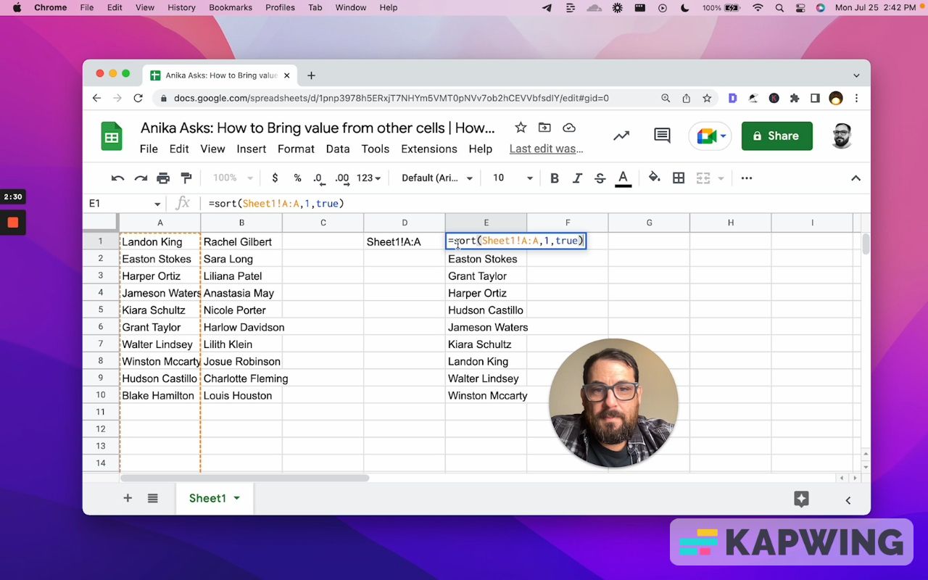Open the Data menu
Viewport: 928px width, 580px height.
coord(338,149)
